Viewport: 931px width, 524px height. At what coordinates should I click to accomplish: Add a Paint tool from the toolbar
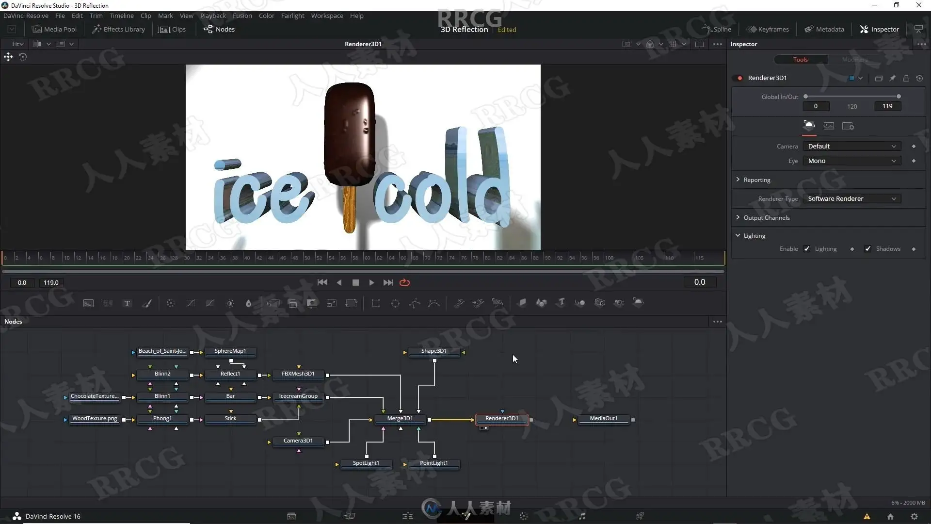coord(147,303)
